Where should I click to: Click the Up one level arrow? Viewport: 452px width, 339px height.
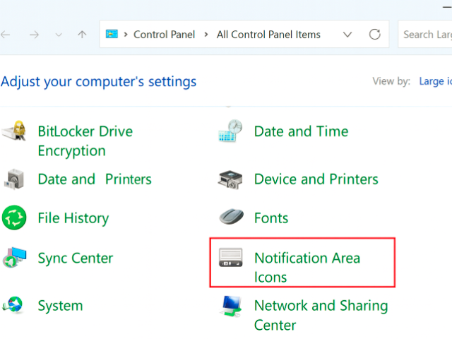tap(82, 34)
